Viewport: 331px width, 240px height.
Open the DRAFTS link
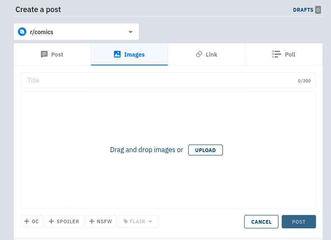[303, 10]
